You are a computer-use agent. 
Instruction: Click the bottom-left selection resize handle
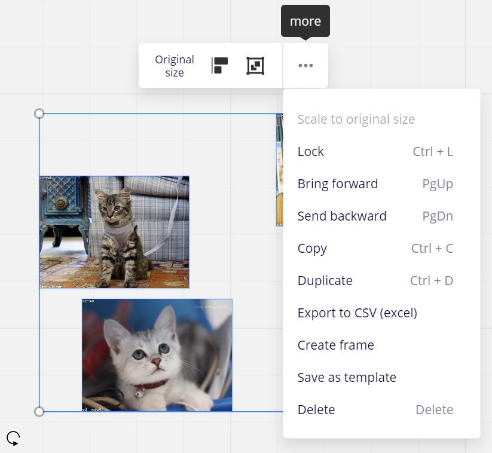click(39, 411)
